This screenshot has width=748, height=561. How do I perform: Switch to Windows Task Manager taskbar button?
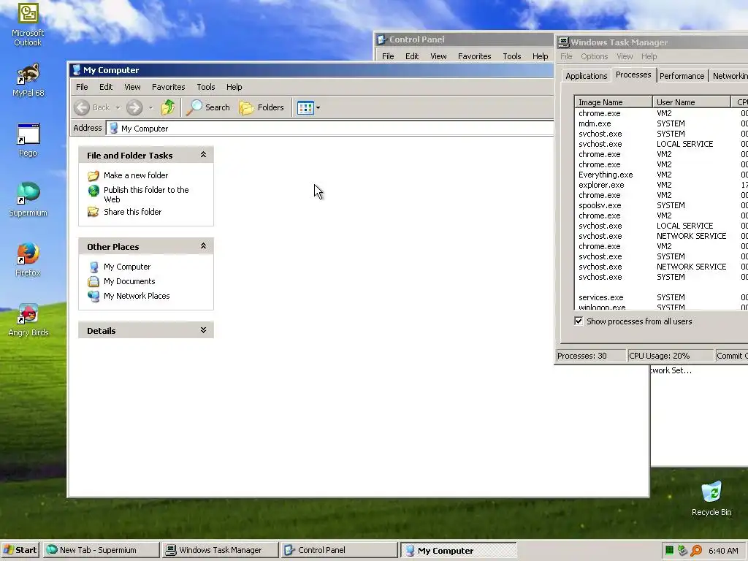221,550
